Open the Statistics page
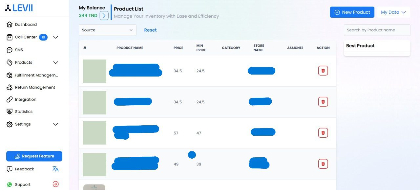Screen dimensions: 420x190 click(24, 112)
